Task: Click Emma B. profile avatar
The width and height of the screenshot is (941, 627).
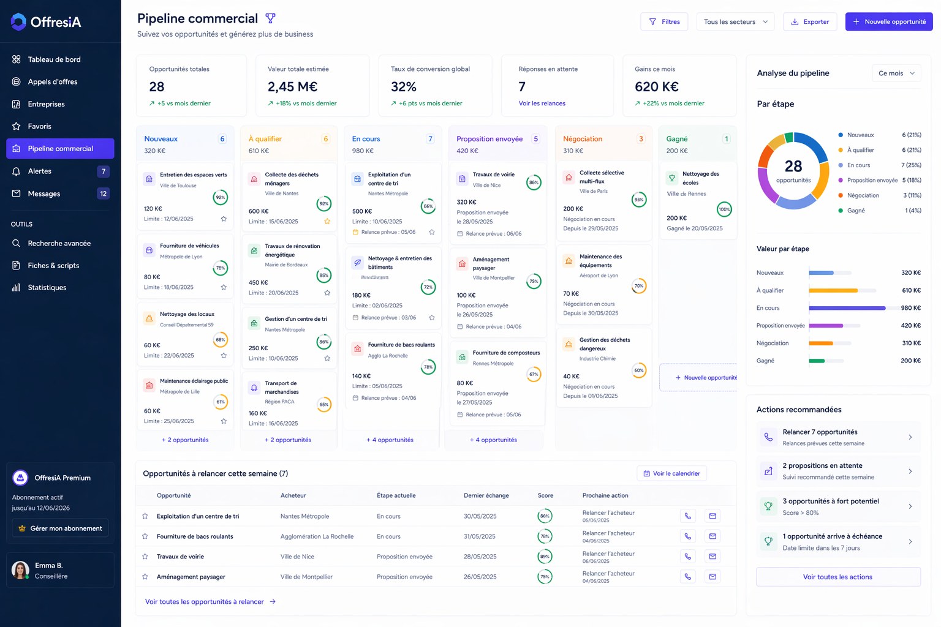Action: click(x=21, y=570)
